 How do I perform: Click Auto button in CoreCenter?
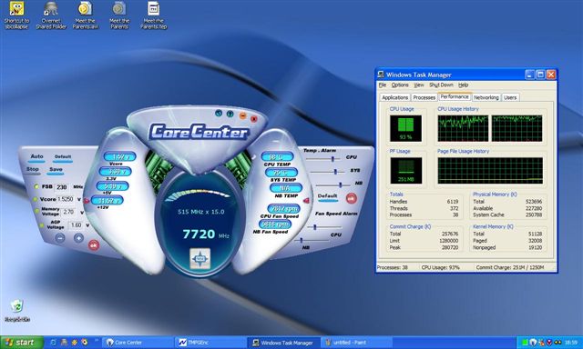pos(36,157)
